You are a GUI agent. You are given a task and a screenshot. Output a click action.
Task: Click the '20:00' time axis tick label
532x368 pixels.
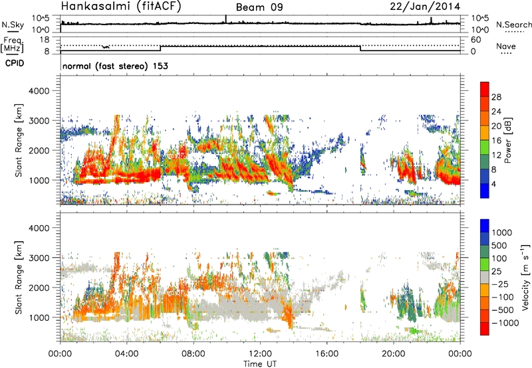(393, 354)
